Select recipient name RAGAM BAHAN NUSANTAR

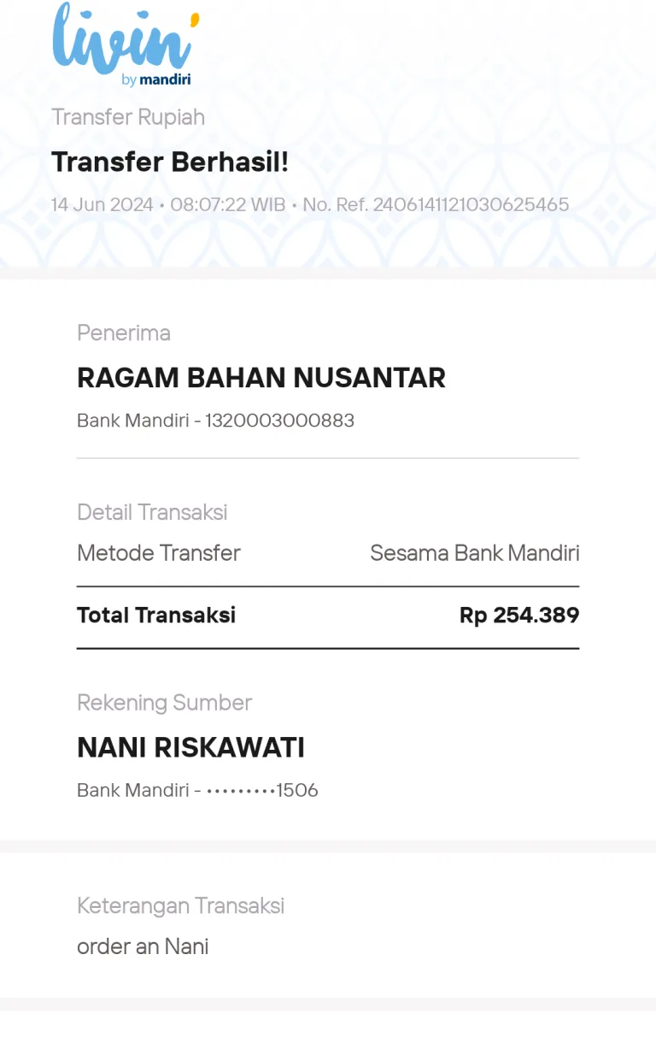pyautogui.click(x=261, y=378)
